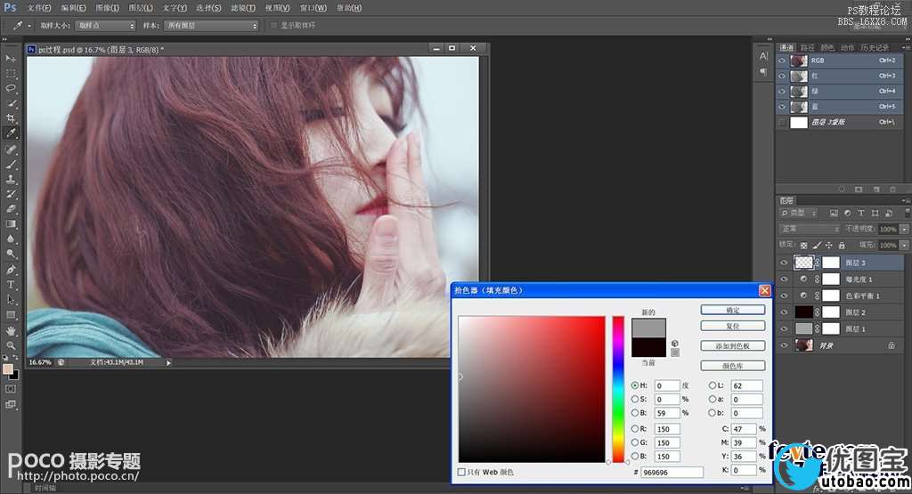This screenshot has width=912, height=494.
Task: Select the Eraser tool
Action: 11,208
